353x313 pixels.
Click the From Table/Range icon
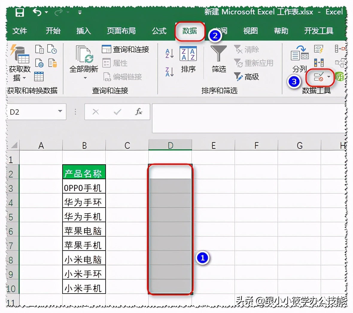[x=39, y=77]
